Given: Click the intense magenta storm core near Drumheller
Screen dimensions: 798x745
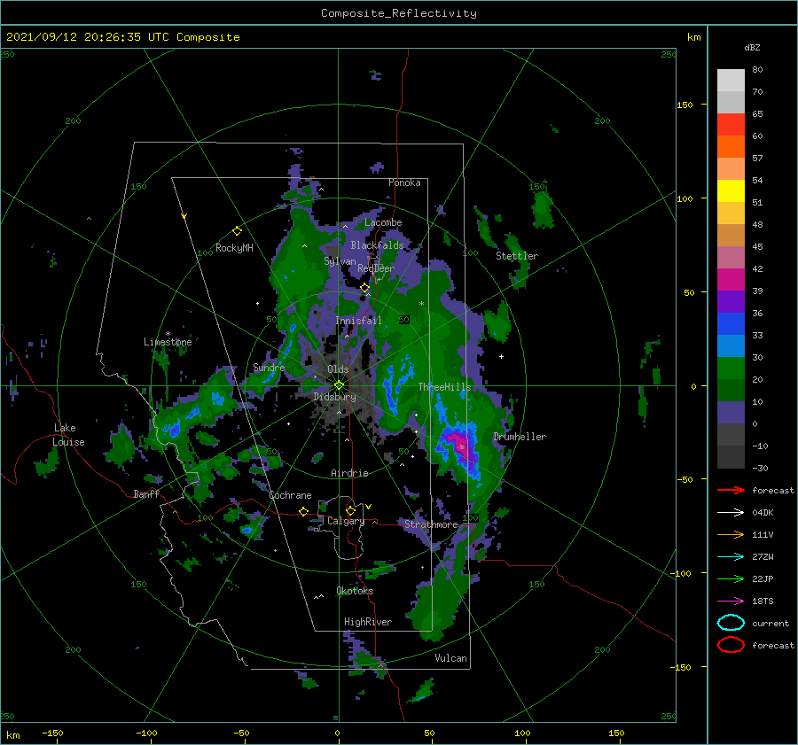Looking at the screenshot, I should 460,445.
